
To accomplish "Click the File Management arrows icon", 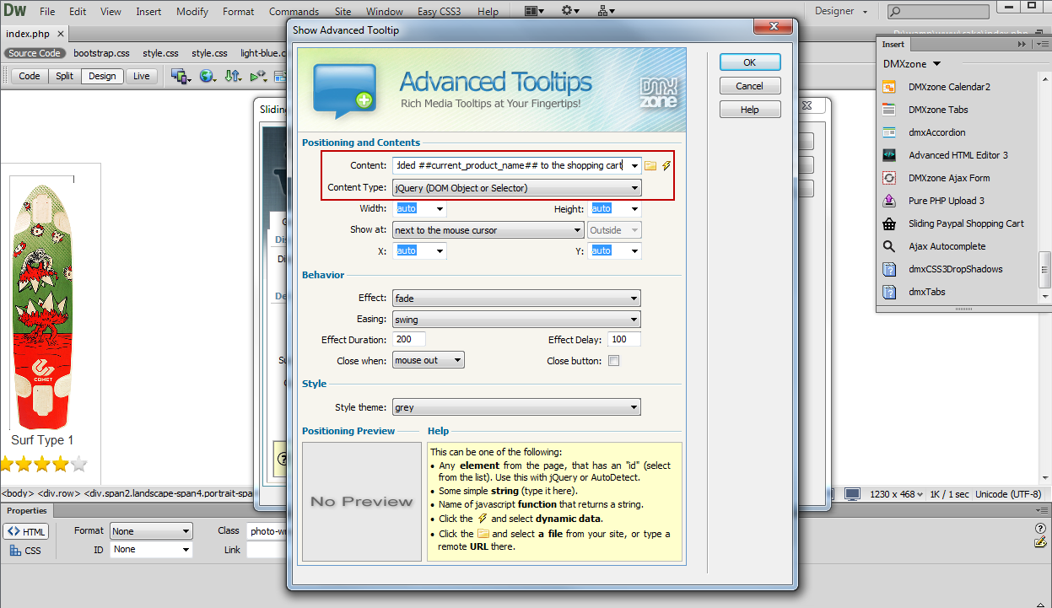I will (233, 76).
